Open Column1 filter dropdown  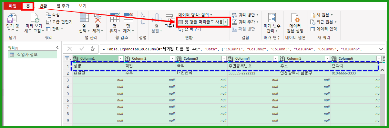pos(121,58)
